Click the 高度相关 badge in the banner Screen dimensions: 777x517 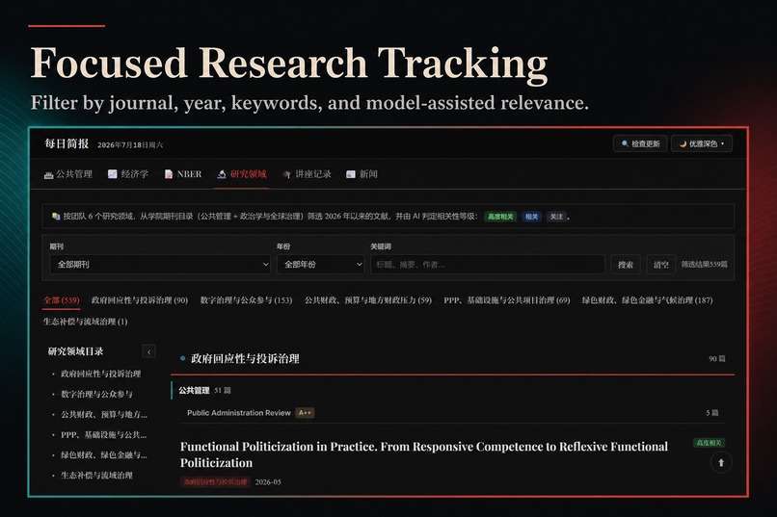[500, 217]
